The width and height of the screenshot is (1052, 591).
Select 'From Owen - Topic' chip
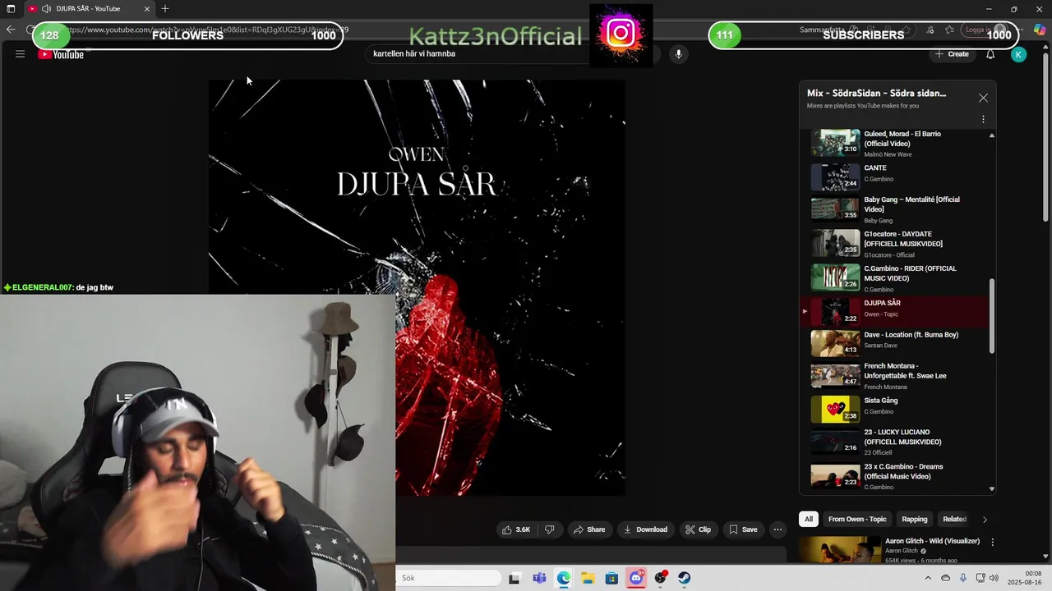(x=857, y=519)
